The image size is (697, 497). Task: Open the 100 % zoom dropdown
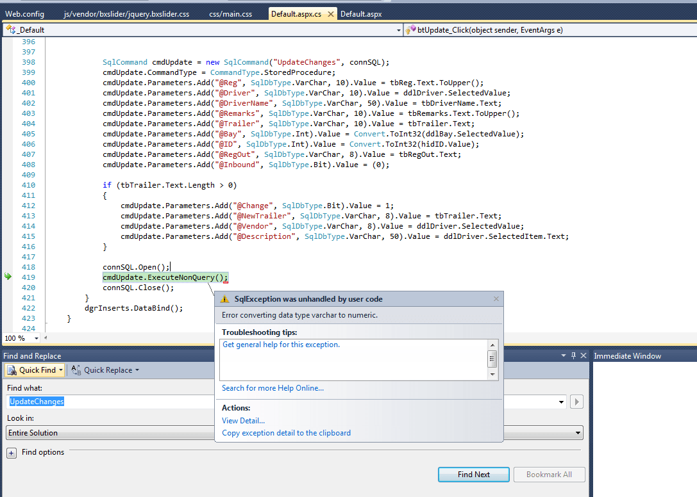click(x=37, y=338)
